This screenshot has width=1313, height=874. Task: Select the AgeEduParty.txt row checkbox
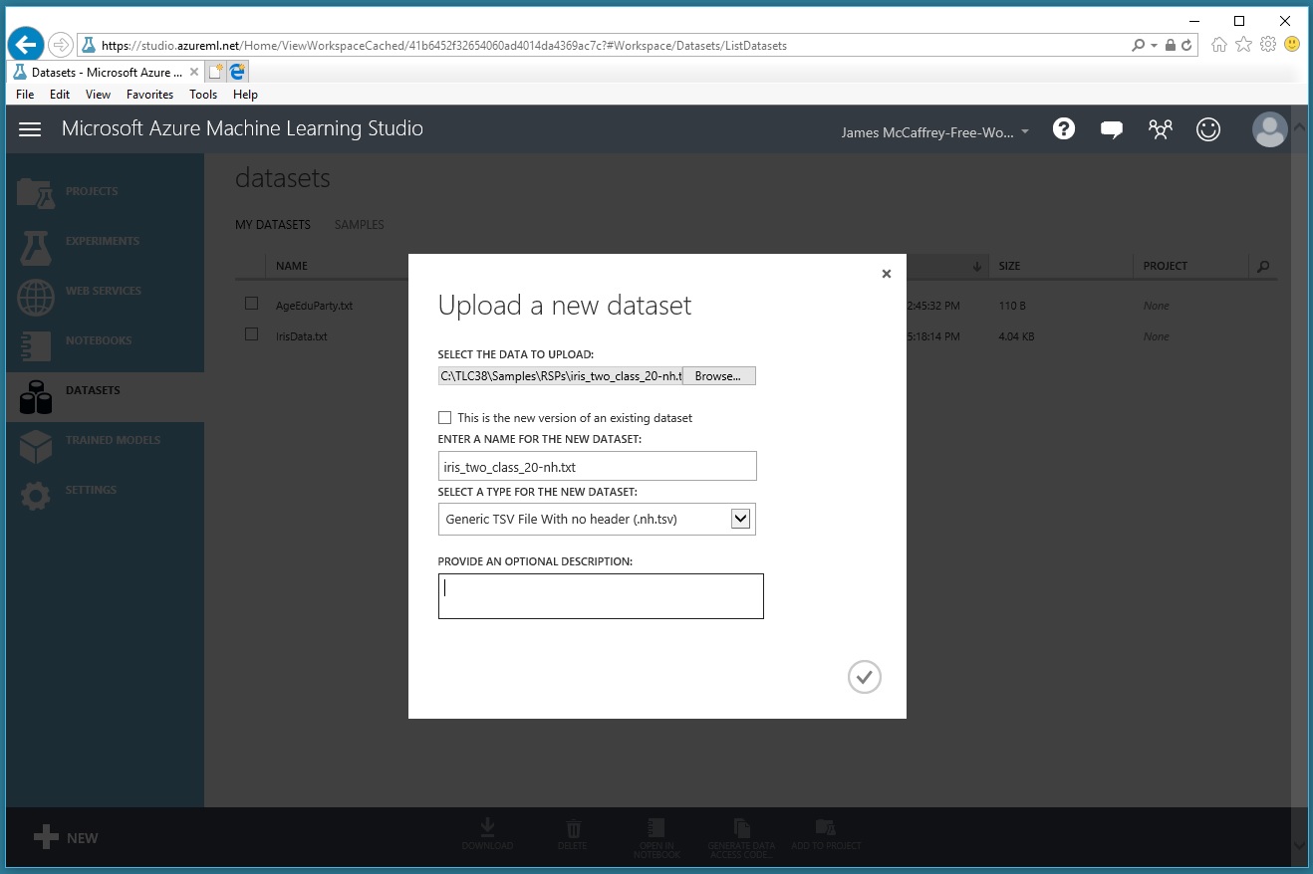point(252,304)
